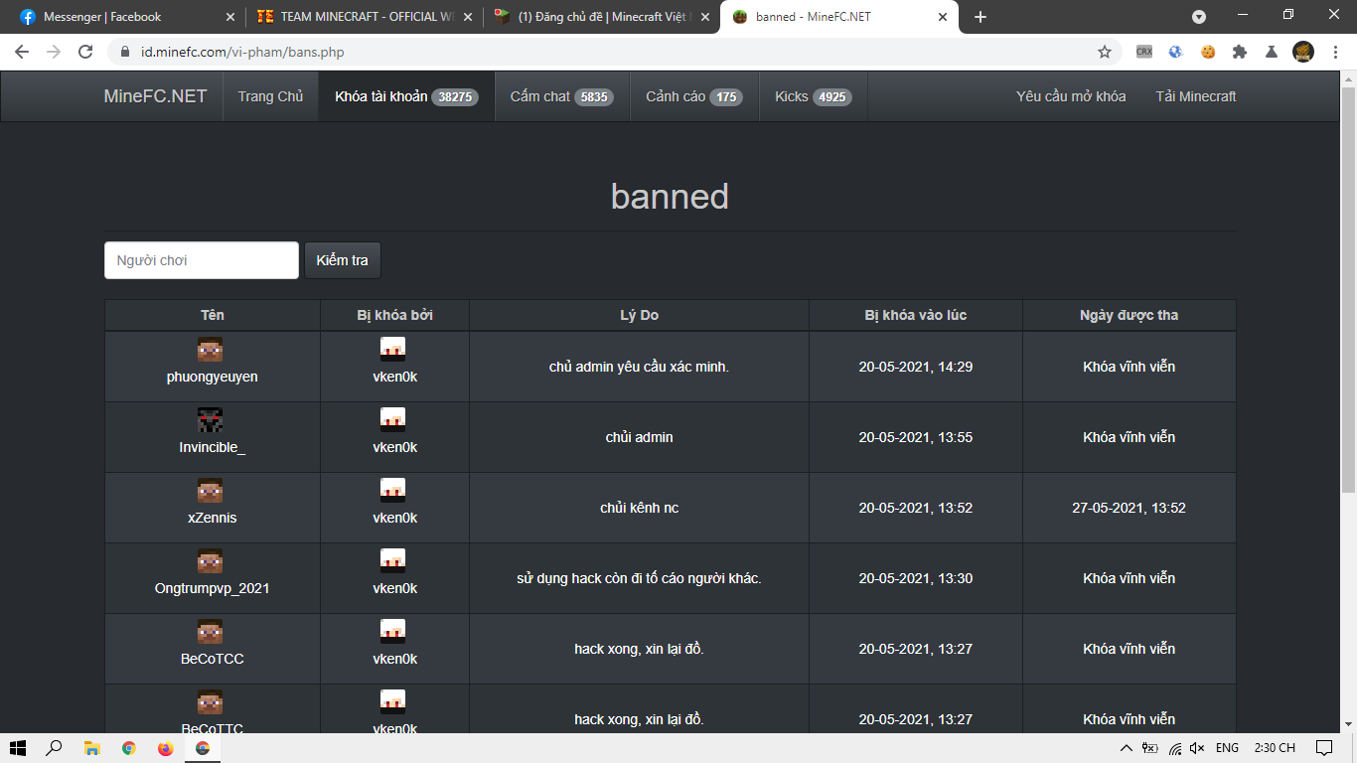Open the phuongyeuyen player name link
1357x763 pixels.
click(212, 378)
